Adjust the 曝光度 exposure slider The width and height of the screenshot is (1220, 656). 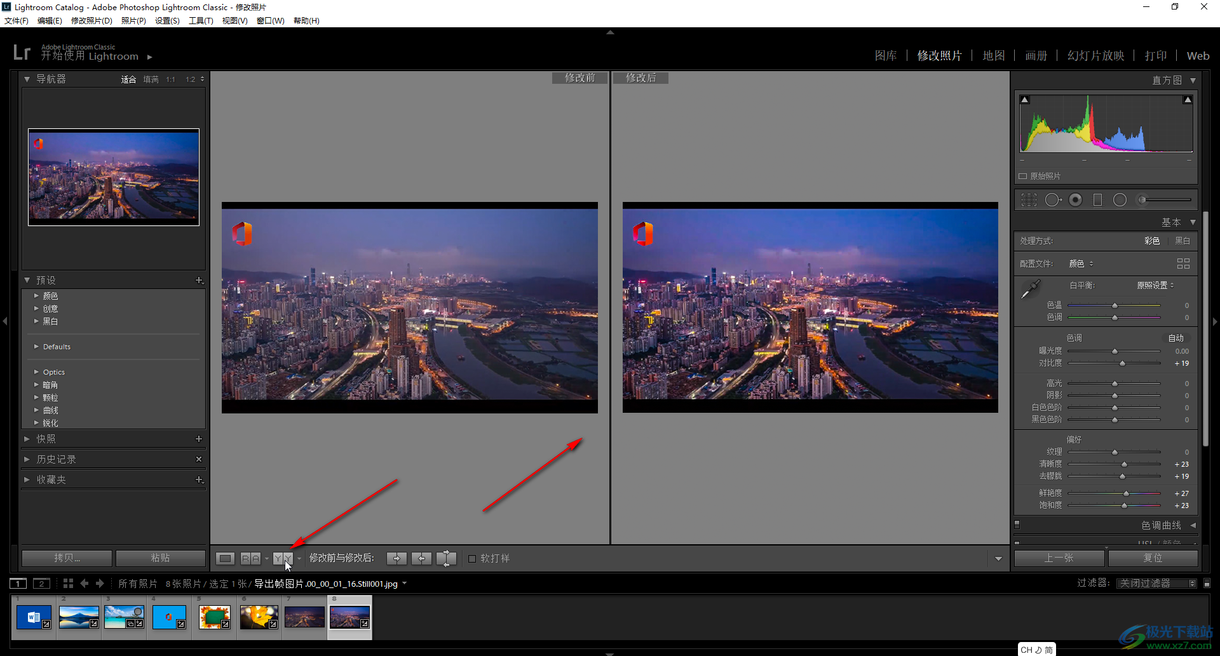point(1115,351)
